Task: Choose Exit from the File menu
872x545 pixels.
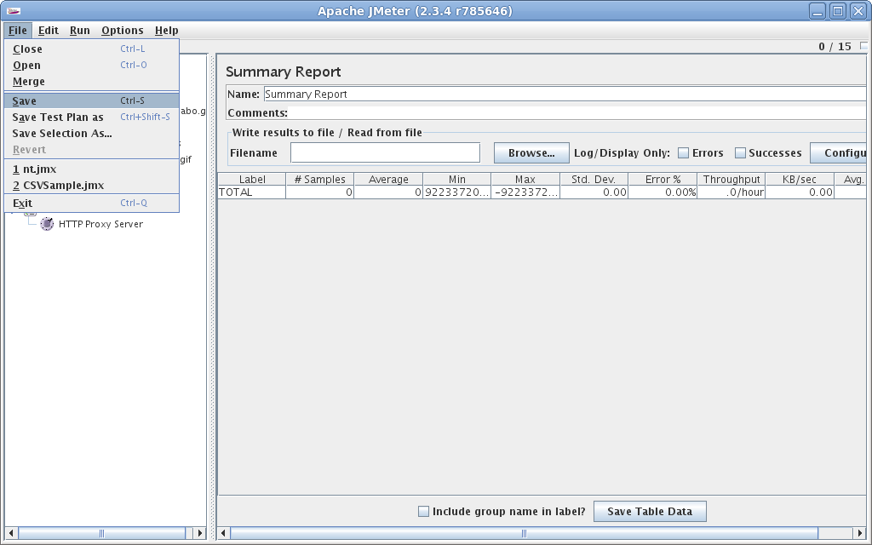Action: (x=92, y=203)
